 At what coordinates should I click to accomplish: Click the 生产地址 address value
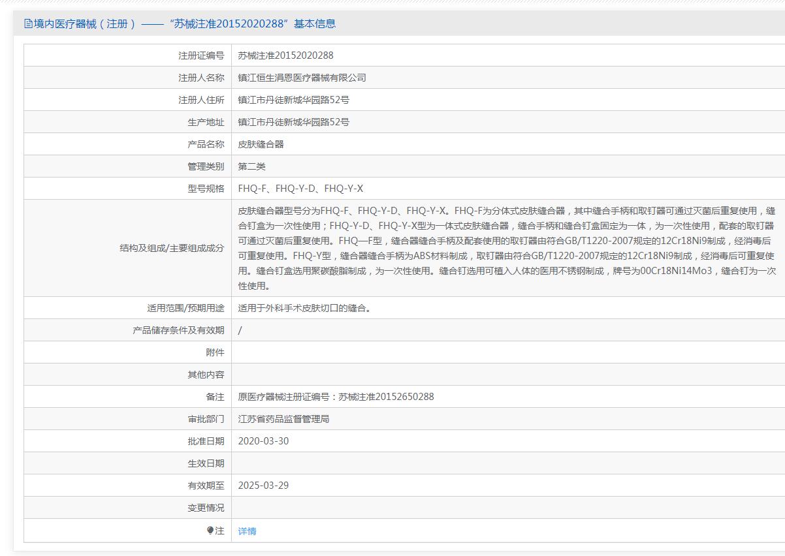tap(293, 122)
